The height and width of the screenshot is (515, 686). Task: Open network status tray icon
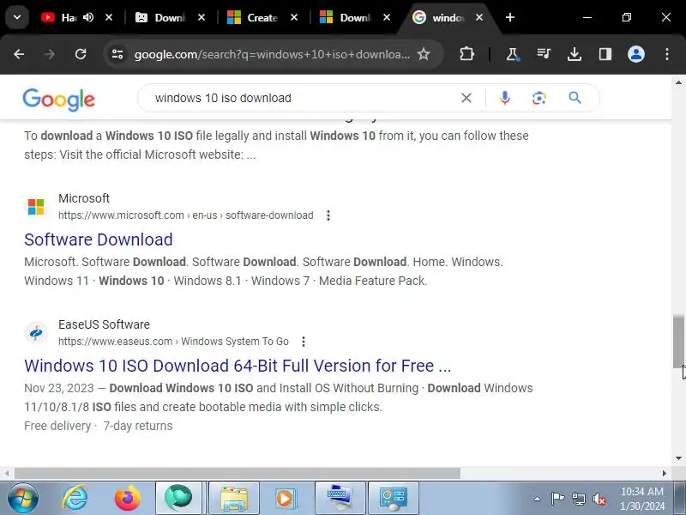point(578,499)
